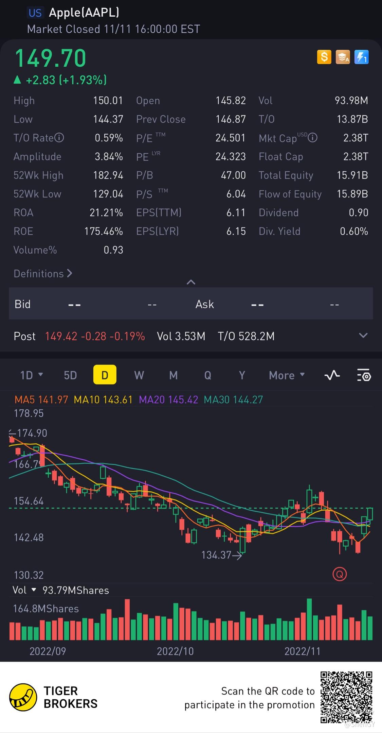
Task: Tap the promotion QR code
Action: tap(347, 697)
